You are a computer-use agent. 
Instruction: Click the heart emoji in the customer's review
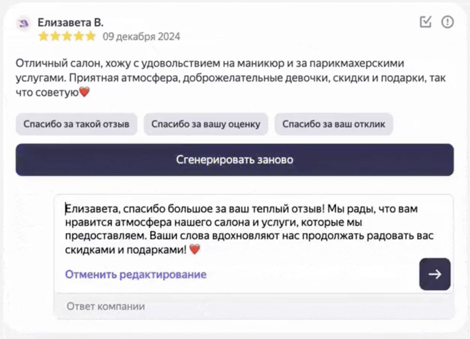pos(84,93)
